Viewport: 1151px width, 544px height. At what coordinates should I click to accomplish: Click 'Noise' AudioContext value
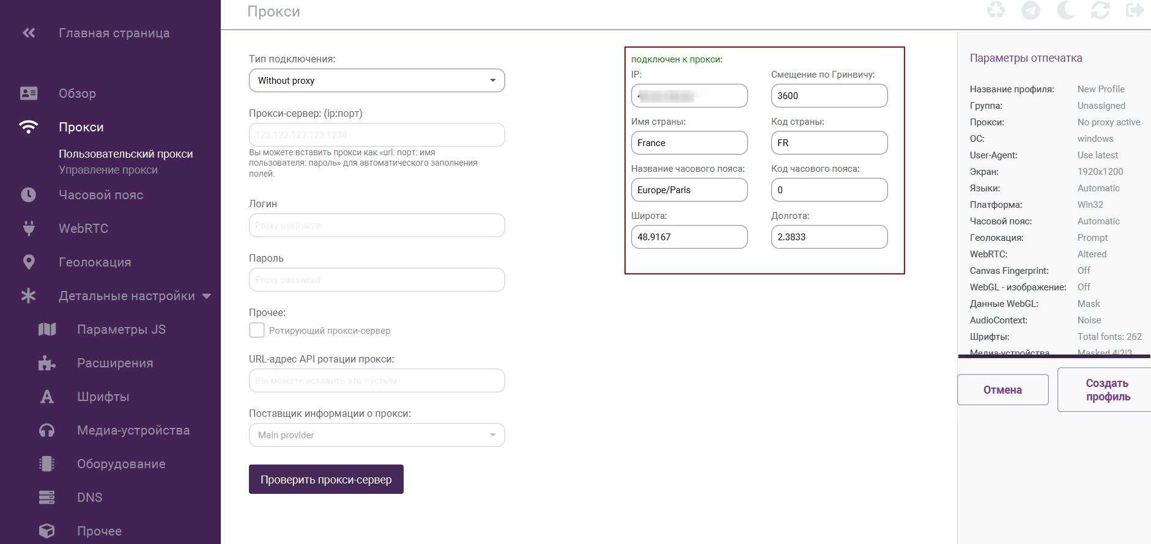coord(1089,320)
